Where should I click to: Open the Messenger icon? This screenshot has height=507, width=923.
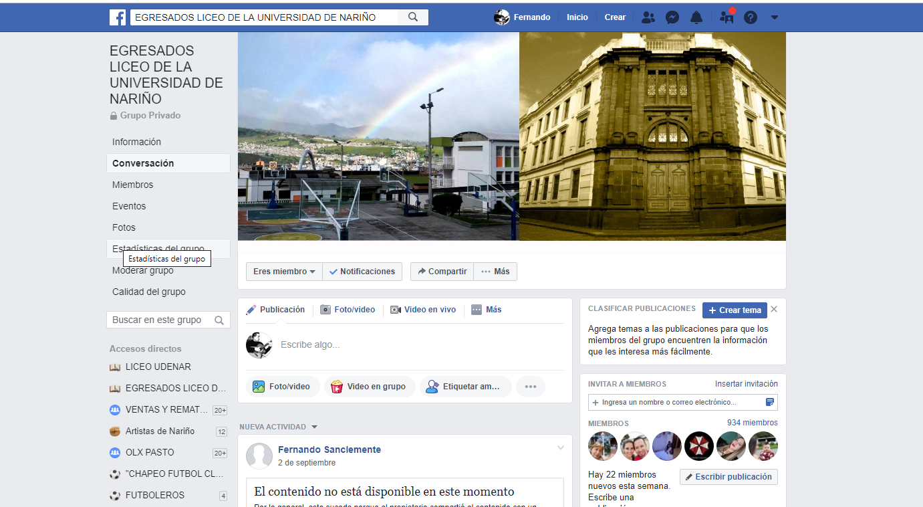click(x=672, y=17)
